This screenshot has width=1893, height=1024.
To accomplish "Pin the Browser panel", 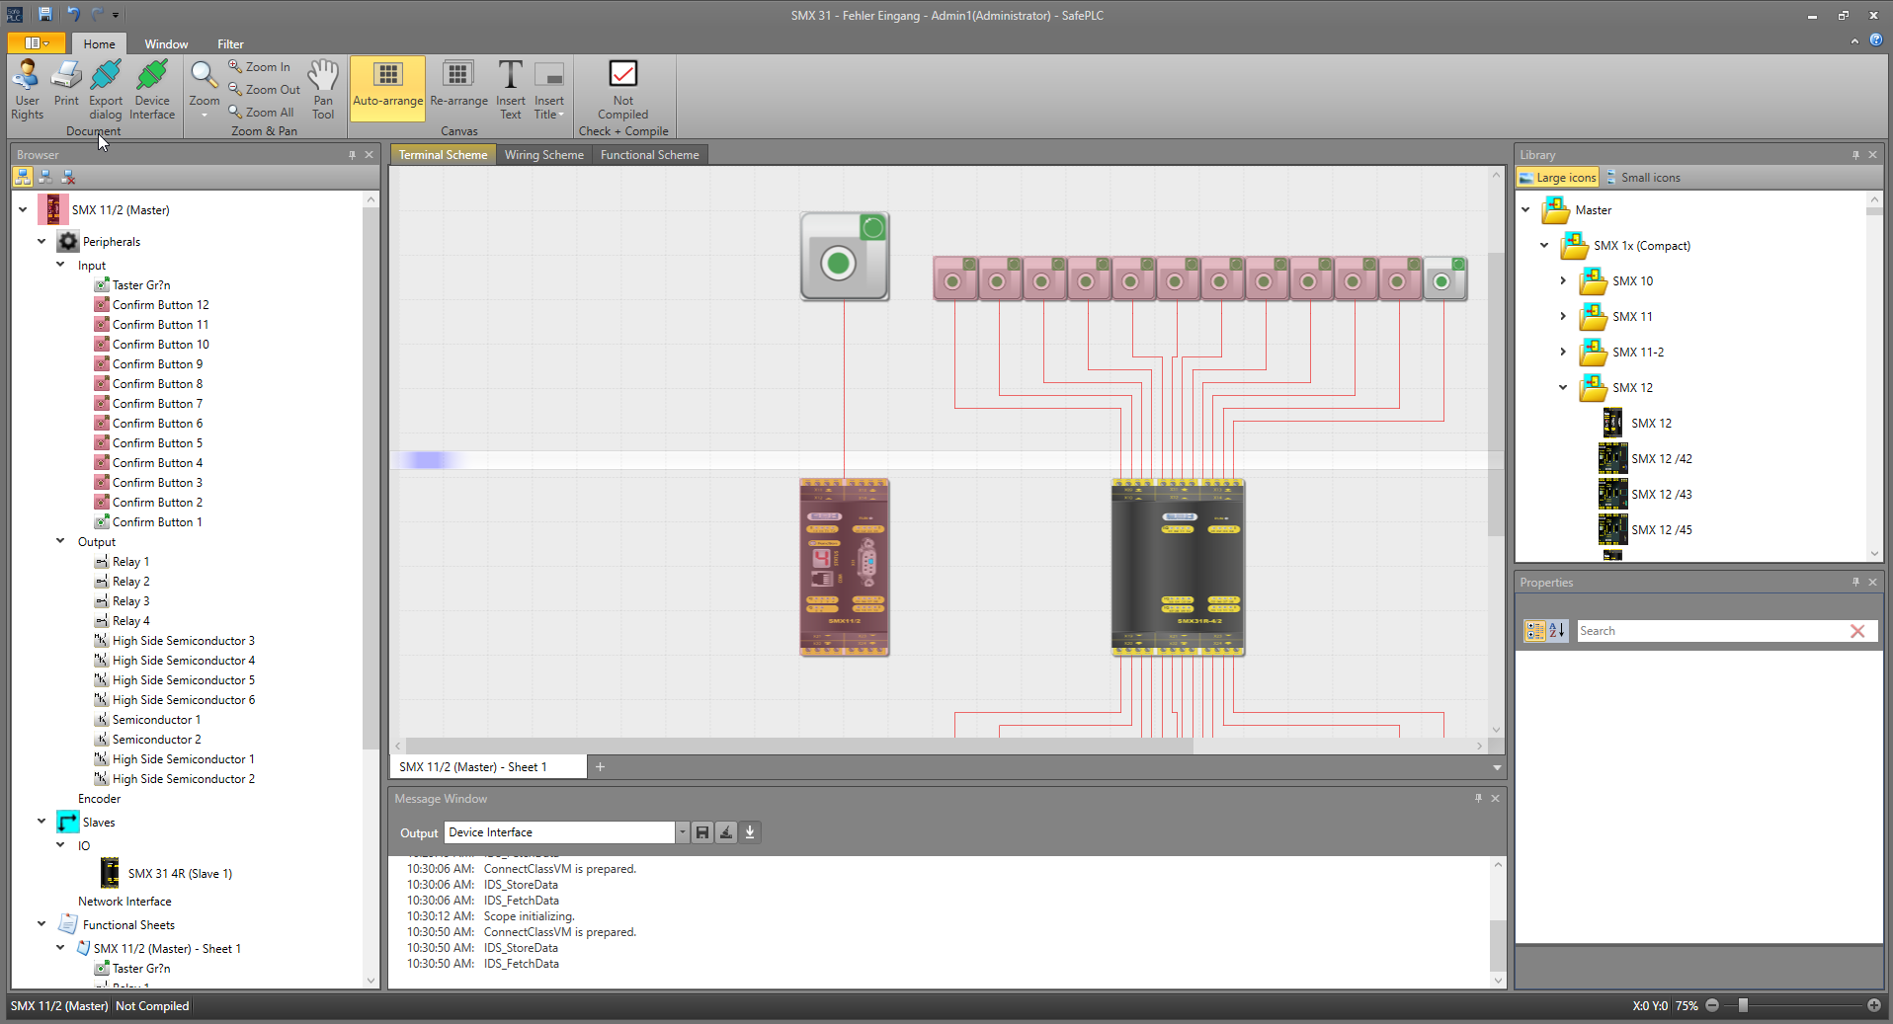I will pyautogui.click(x=352, y=154).
